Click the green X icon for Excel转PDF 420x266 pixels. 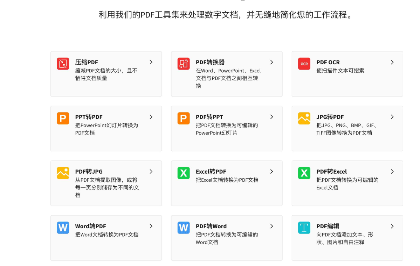point(184,173)
